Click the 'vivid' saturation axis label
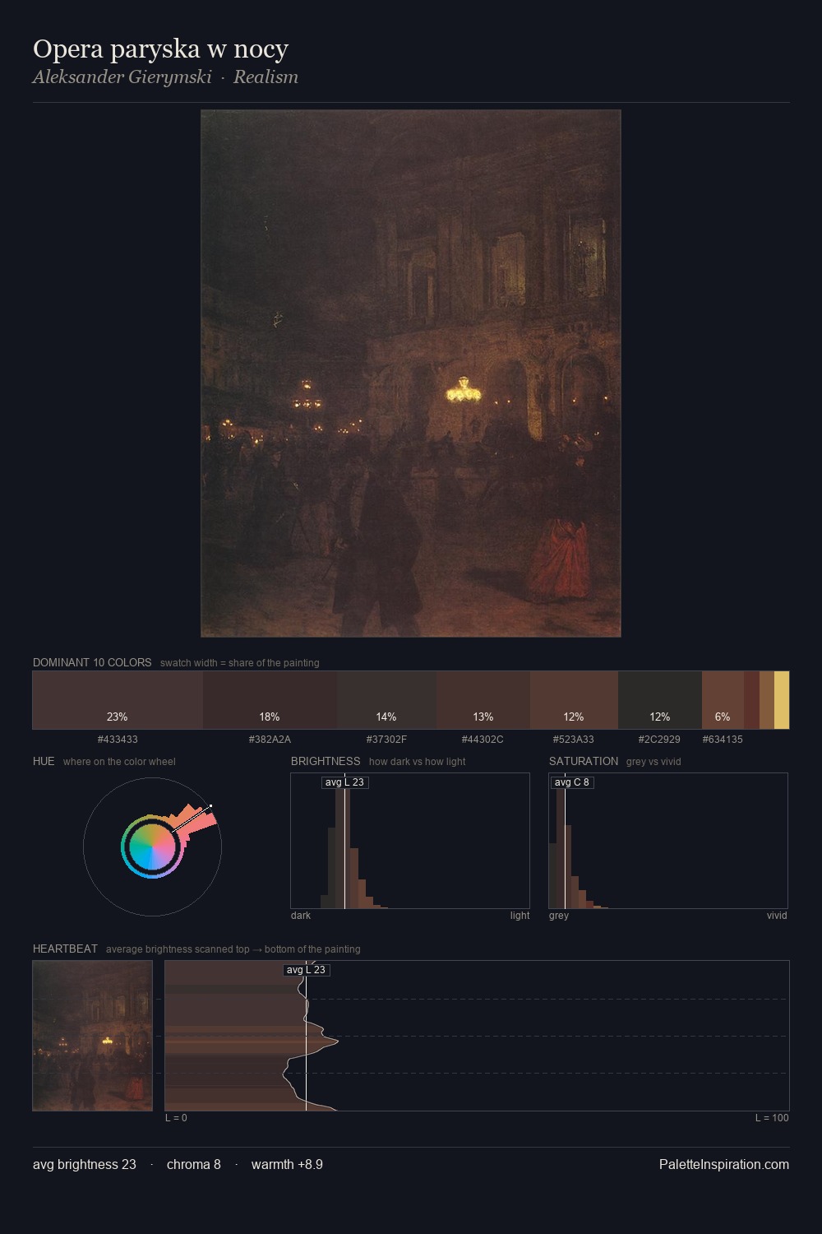 coord(777,916)
